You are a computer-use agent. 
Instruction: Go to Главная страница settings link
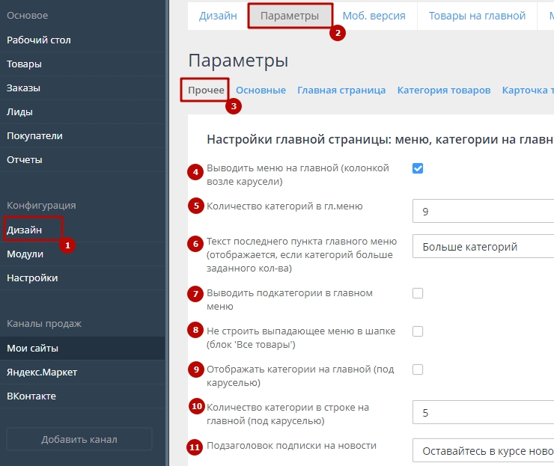[341, 90]
